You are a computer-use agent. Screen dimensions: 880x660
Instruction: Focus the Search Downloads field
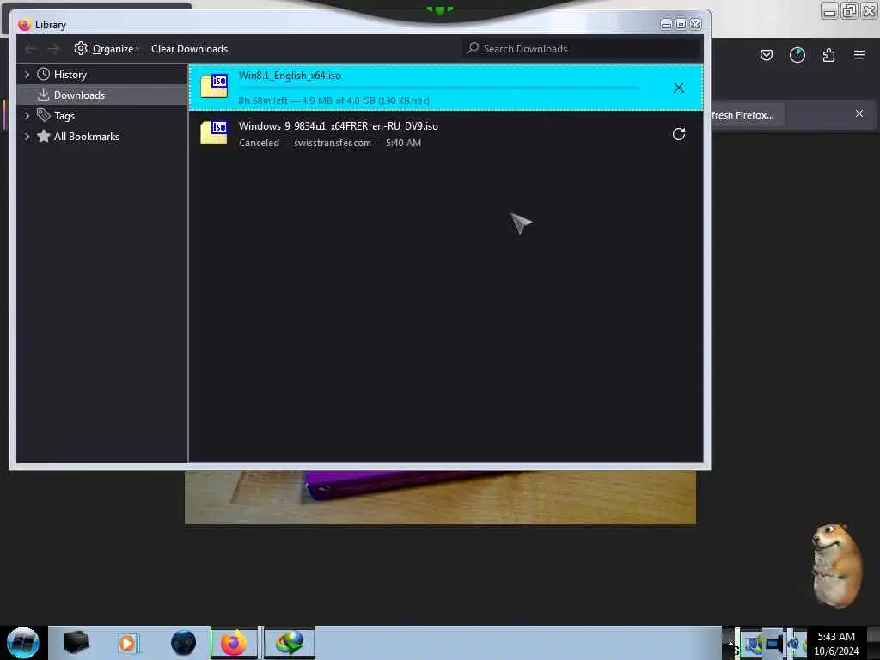pos(582,49)
